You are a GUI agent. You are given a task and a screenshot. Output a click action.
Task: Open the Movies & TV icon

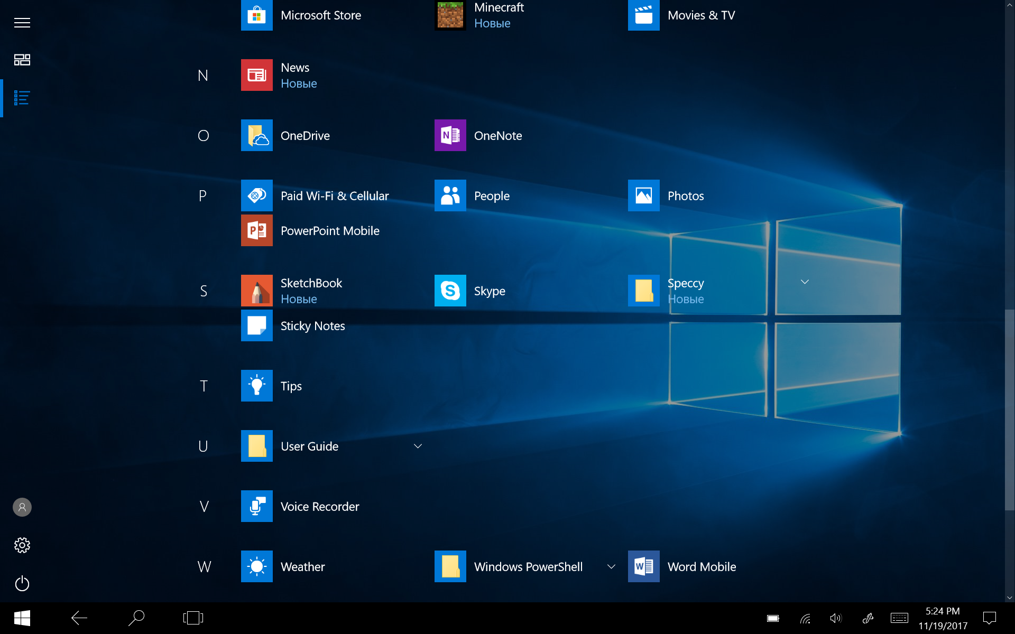644,15
